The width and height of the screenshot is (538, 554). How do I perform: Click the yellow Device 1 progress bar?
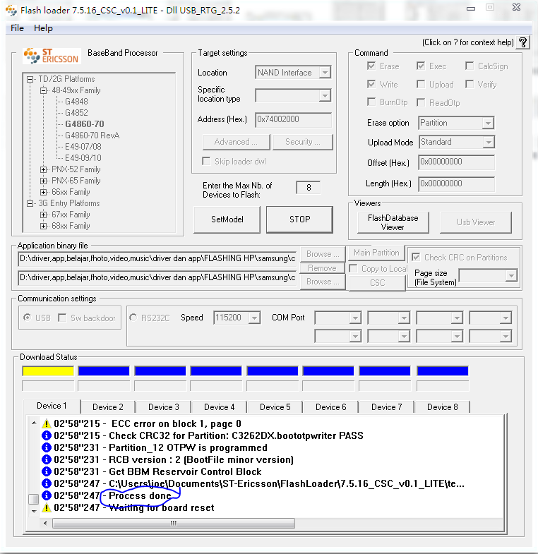[48, 371]
